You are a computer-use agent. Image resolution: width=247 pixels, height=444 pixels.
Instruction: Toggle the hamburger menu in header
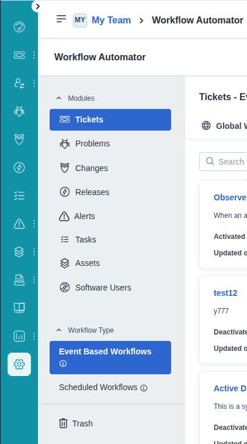pyautogui.click(x=61, y=19)
